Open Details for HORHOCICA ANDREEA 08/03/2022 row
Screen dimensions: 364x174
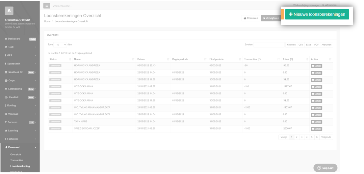pyautogui.click(x=316, y=66)
